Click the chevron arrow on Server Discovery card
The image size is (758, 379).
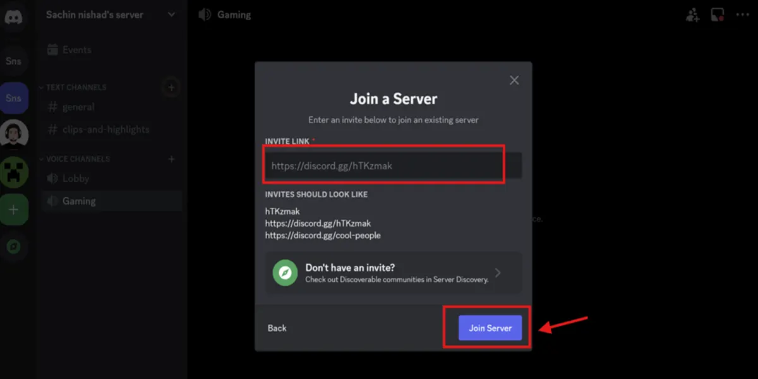498,273
